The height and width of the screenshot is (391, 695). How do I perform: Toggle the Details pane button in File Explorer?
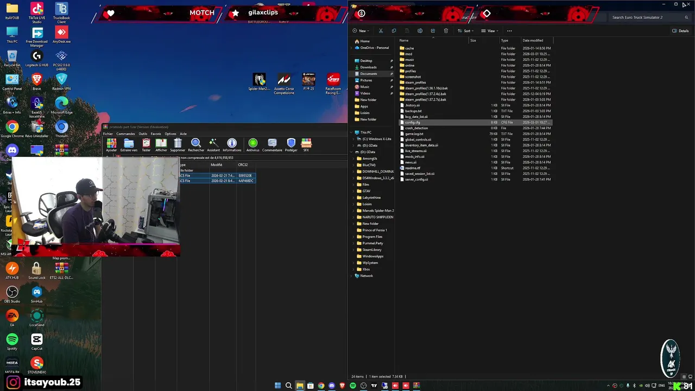pyautogui.click(x=680, y=31)
